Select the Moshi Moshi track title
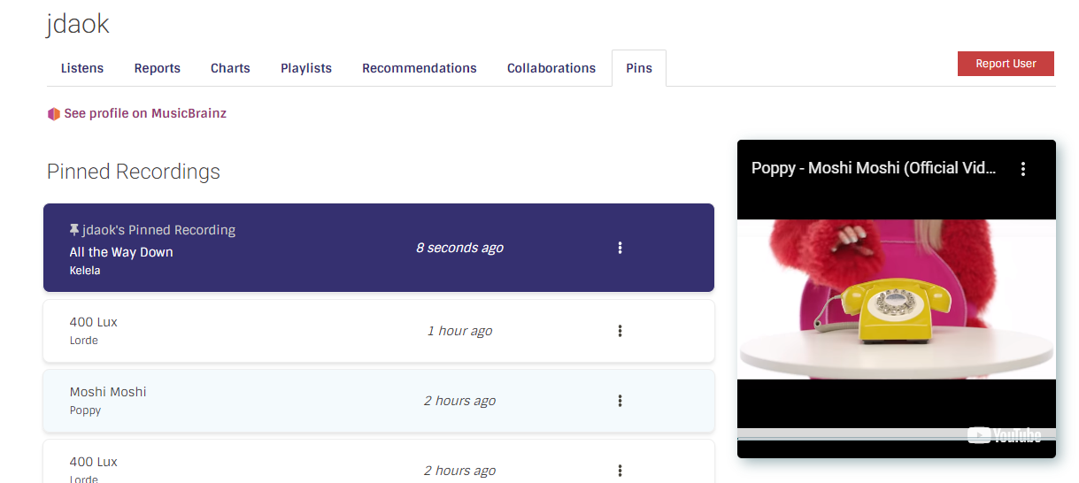1079x483 pixels. [x=108, y=392]
